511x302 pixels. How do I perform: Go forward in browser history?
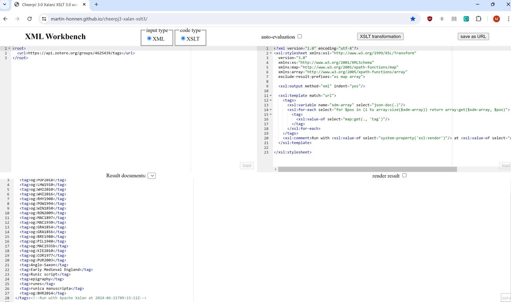[17, 19]
